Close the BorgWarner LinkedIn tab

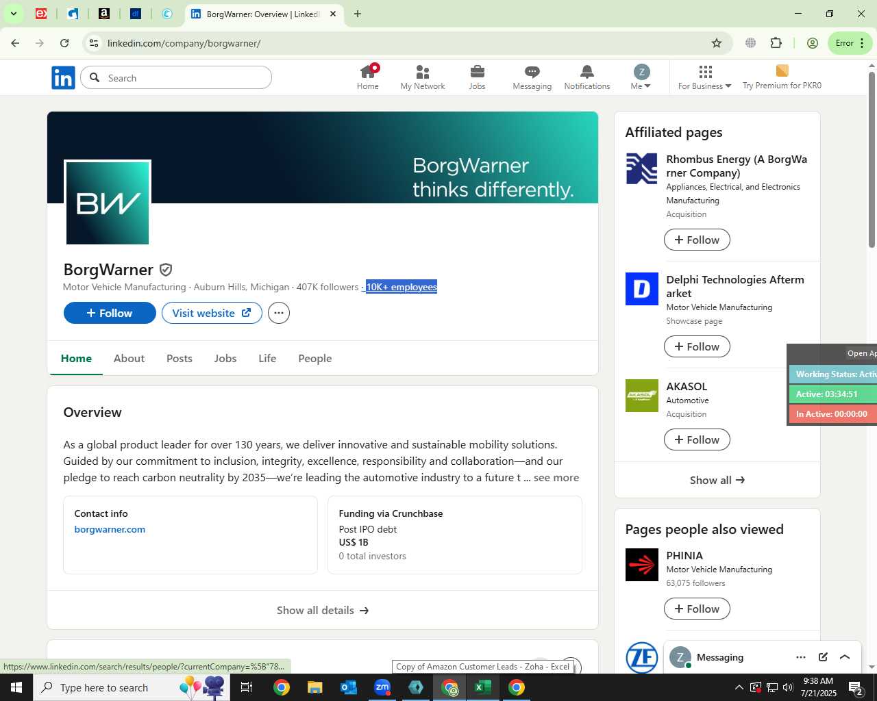(x=333, y=14)
